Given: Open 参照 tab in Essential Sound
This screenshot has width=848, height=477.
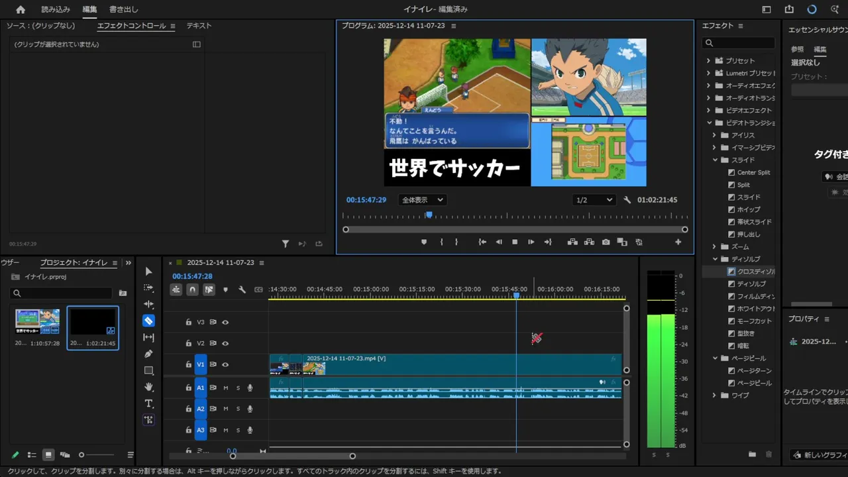Looking at the screenshot, I should [797, 49].
